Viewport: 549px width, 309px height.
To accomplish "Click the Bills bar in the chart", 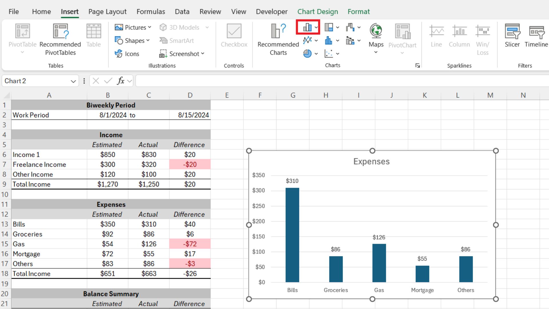I will [x=292, y=235].
